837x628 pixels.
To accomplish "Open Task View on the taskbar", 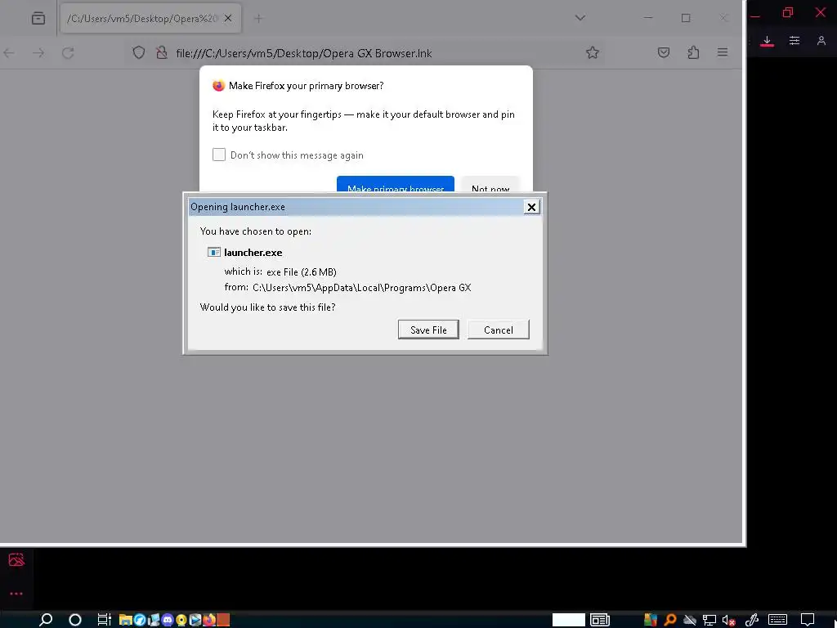I will (x=104, y=620).
